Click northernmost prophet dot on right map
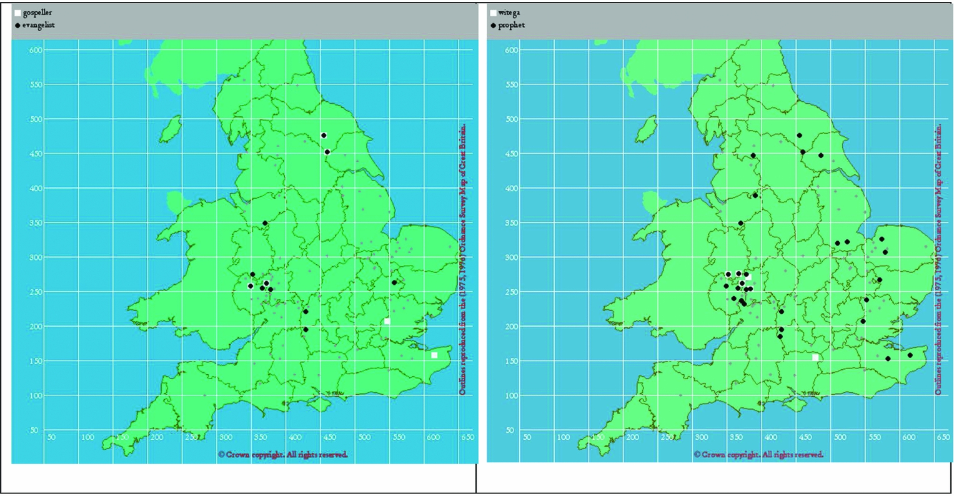 pos(800,136)
